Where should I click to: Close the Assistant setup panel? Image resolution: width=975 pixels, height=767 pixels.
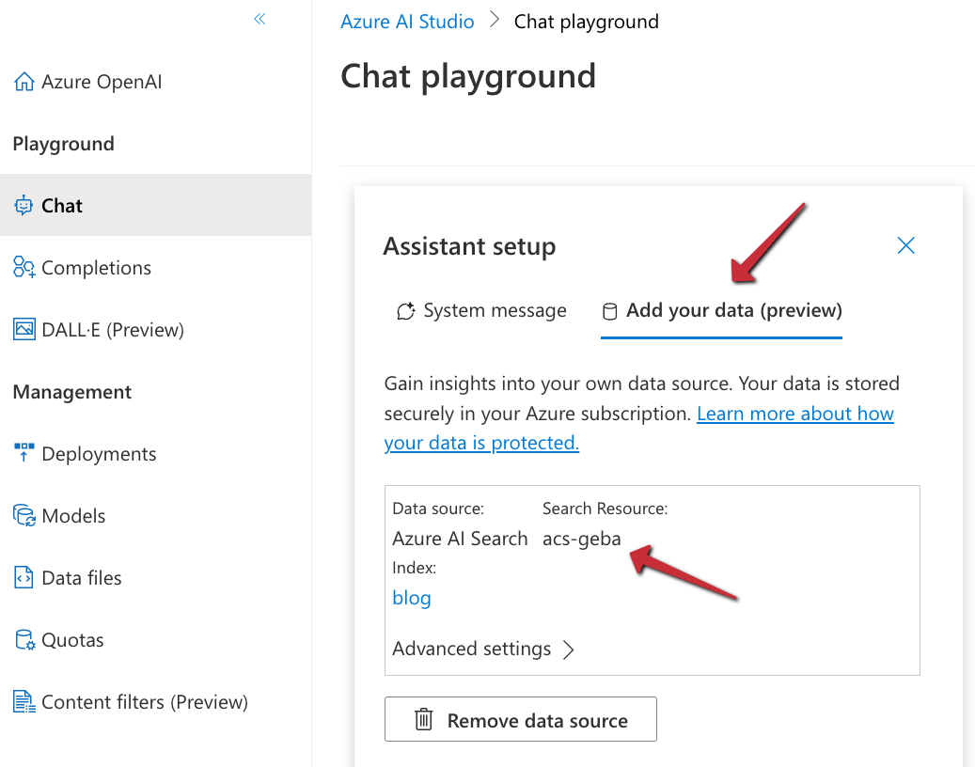[905, 246]
